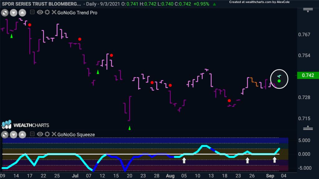Move GoNoGo Trend Pro pane down
319x179 pixels.
(x=13, y=13)
